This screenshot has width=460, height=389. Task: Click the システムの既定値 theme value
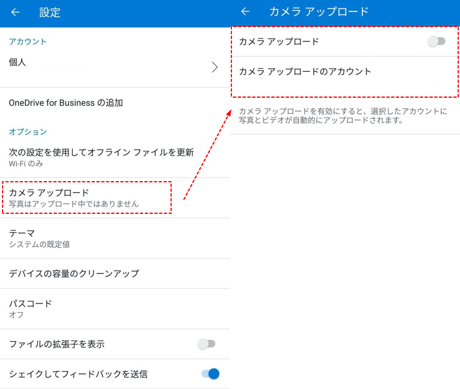tap(39, 244)
